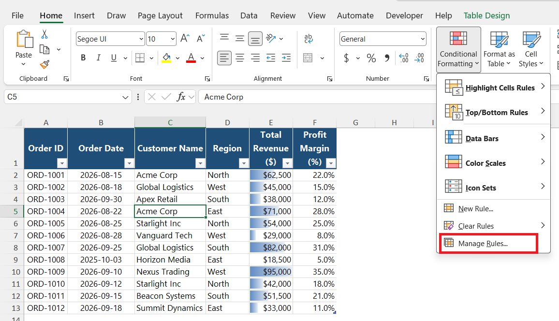Open the Region filter dropdown
This screenshot has width=559, height=321.
point(244,163)
